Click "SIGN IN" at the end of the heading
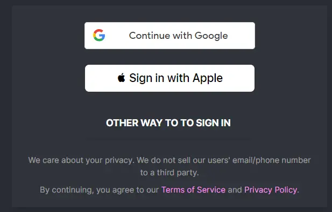Viewport: 332px width, 212px height. 213,123
